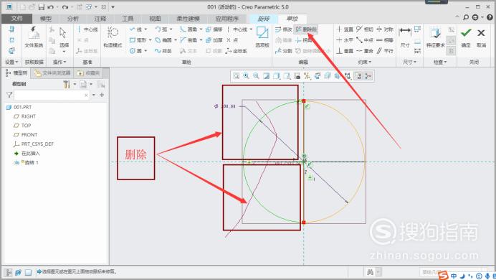Click the 选项板 (Palette) icon
496x280 pixels.
[x=262, y=37]
